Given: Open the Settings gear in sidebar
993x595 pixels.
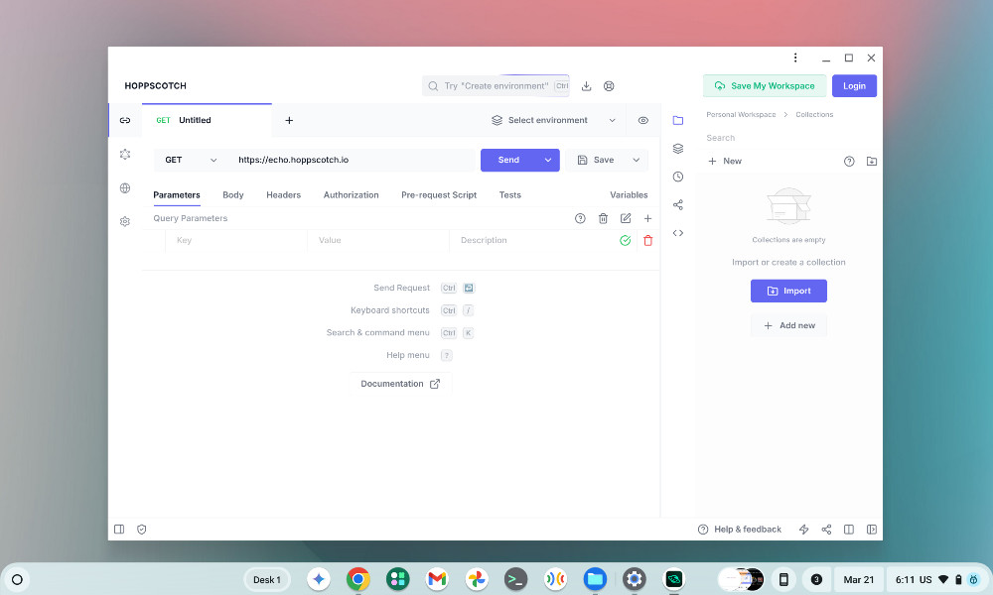Looking at the screenshot, I should pos(125,221).
